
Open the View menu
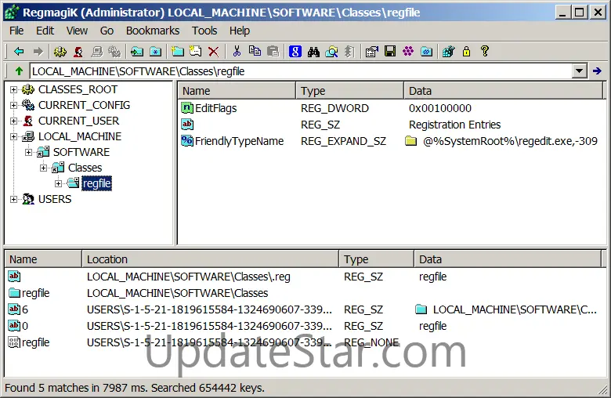tap(77, 31)
